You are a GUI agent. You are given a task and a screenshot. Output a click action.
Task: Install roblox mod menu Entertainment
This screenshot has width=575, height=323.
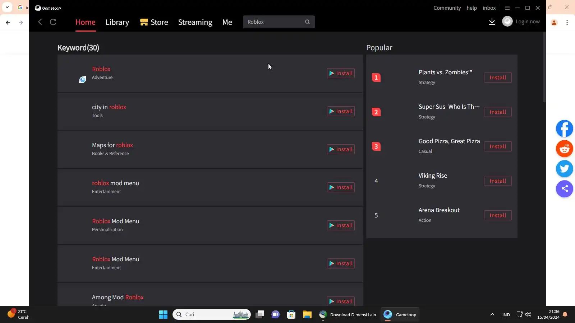pyautogui.click(x=341, y=187)
